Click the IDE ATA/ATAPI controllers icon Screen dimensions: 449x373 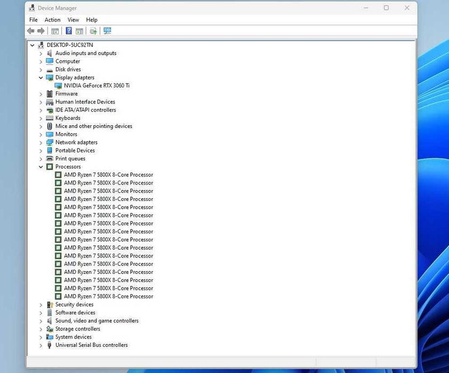pyautogui.click(x=50, y=110)
